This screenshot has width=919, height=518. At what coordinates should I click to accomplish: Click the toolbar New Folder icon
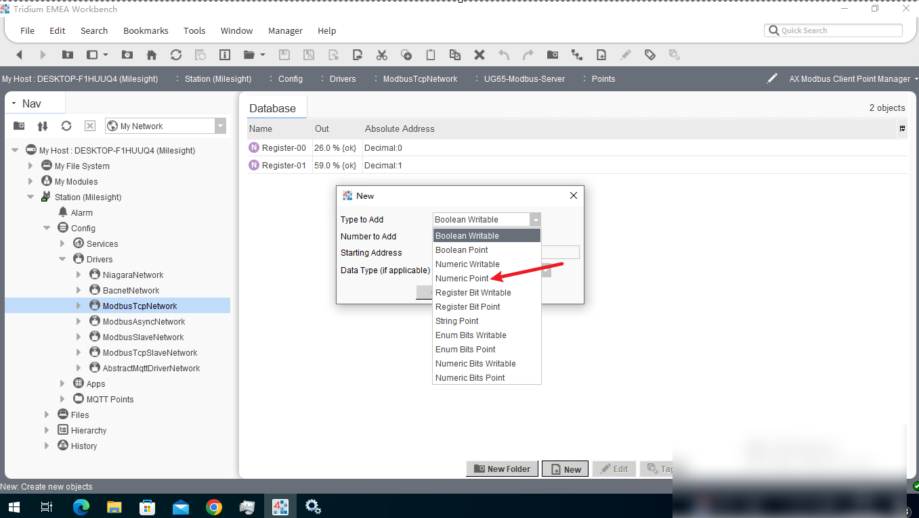(553, 55)
